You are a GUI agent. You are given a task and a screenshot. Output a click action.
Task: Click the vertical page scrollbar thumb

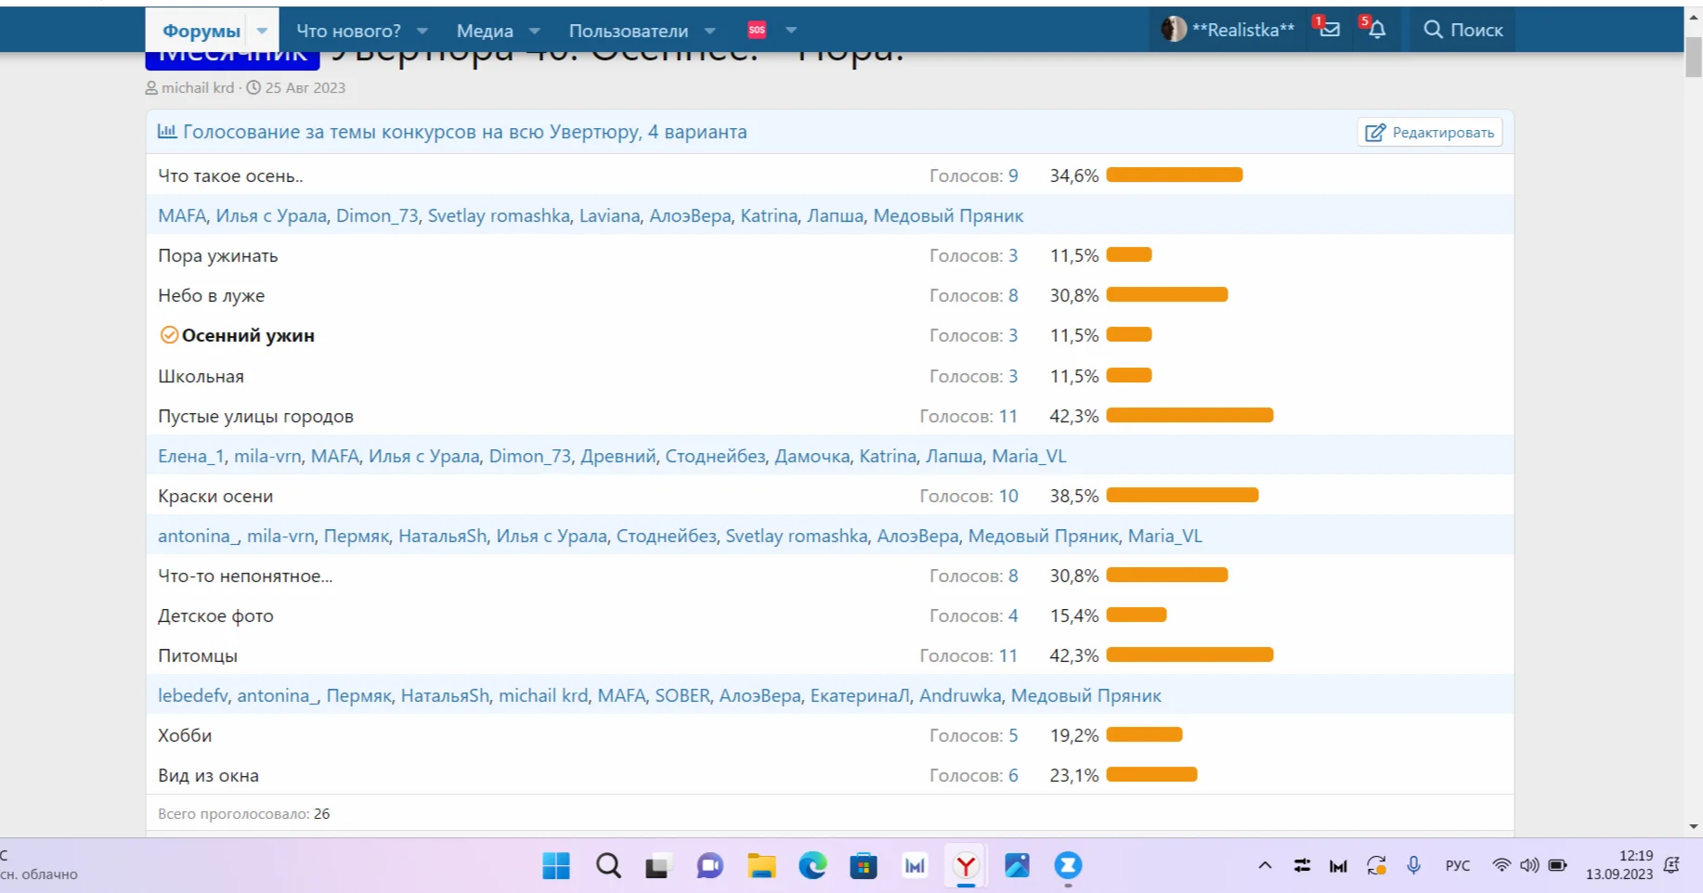tap(1694, 58)
